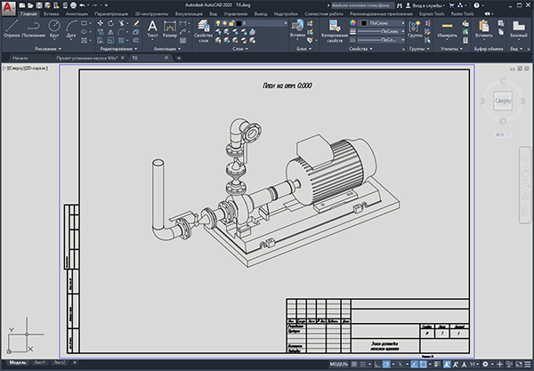Click the new drawing plus tab button

(179, 58)
